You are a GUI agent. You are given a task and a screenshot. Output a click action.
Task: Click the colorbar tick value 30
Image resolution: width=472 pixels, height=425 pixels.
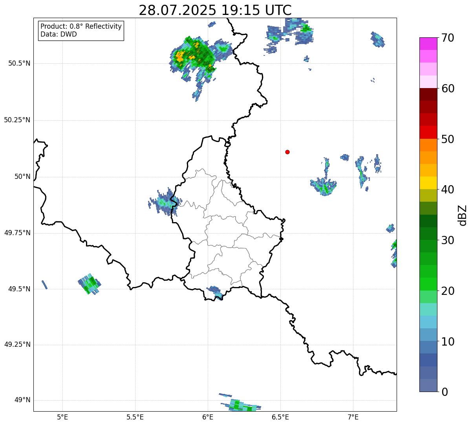pos(447,240)
